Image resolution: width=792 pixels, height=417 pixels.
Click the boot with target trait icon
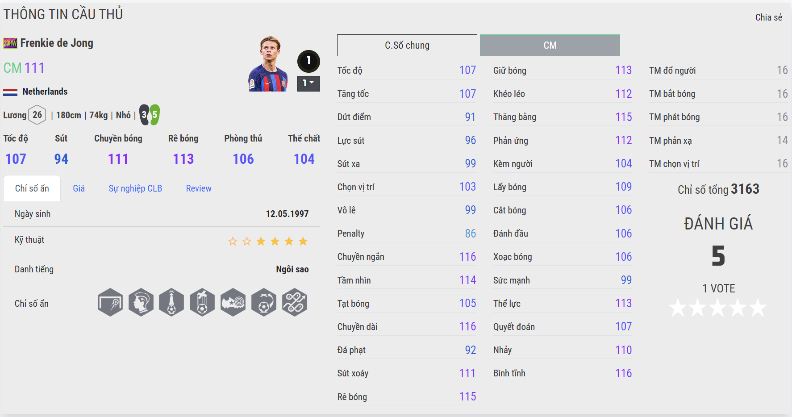[233, 302]
